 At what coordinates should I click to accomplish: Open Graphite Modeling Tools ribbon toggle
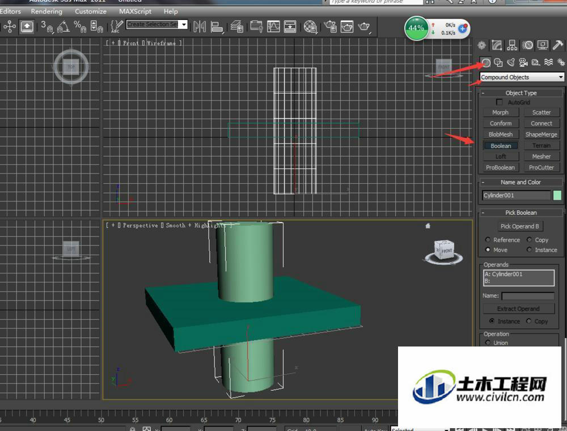pyautogui.click(x=256, y=27)
